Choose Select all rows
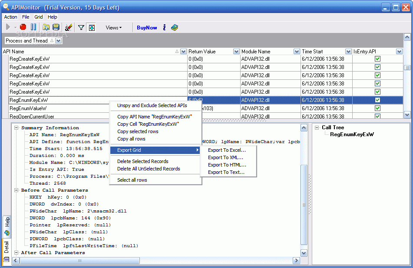Screen dimensions: 413x268 tap(155, 180)
